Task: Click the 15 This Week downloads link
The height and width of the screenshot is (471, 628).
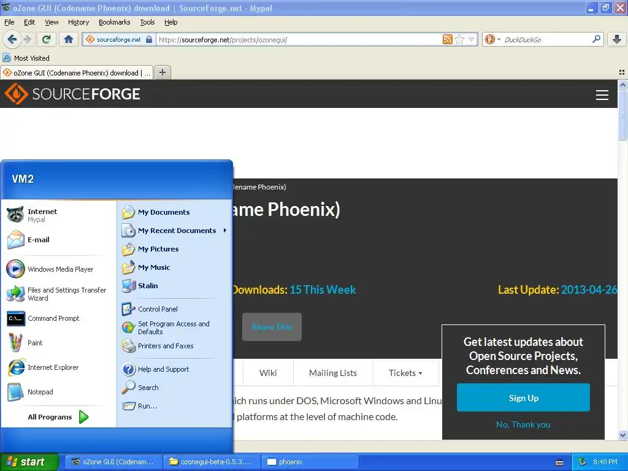Action: 323,289
